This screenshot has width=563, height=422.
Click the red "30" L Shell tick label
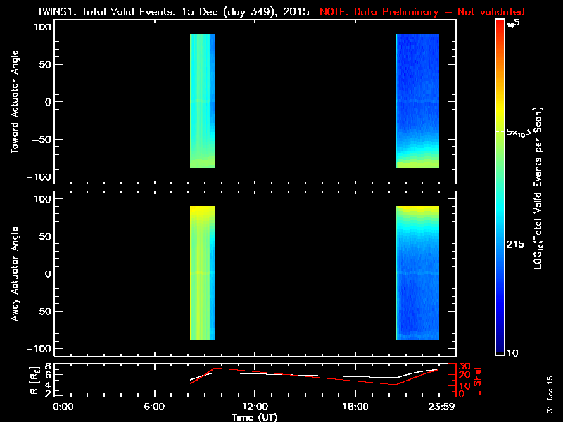pyautogui.click(x=464, y=366)
